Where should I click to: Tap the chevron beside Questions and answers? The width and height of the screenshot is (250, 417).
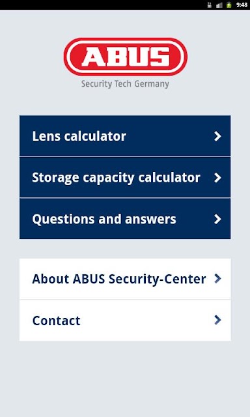(x=217, y=219)
